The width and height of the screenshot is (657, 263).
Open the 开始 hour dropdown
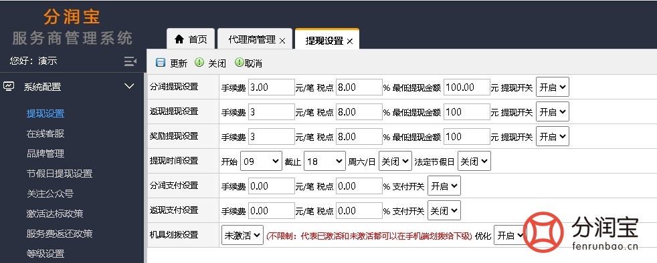[x=261, y=161]
